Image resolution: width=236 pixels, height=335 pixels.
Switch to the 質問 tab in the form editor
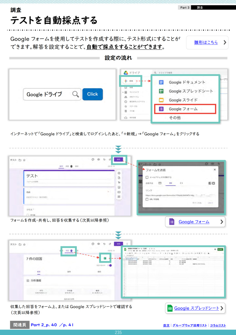(x=61, y=166)
